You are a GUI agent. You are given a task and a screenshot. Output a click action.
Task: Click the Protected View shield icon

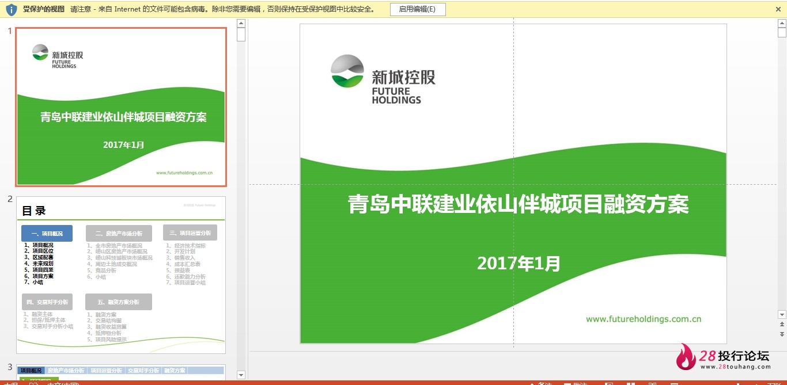pyautogui.click(x=11, y=9)
